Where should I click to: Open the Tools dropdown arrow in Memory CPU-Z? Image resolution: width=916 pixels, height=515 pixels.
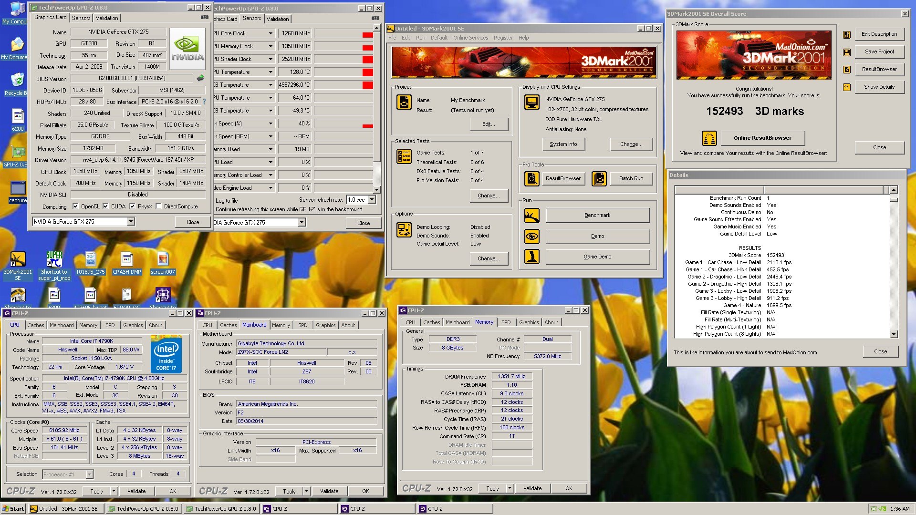[510, 488]
